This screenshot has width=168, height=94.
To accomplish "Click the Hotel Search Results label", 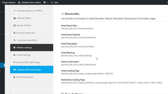I will [71, 35].
